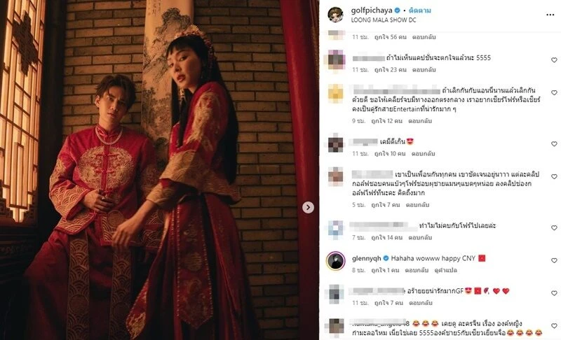Screen dimensions: 561x340
Task: Click golfpichaya profile avatar
Action: pos(336,15)
